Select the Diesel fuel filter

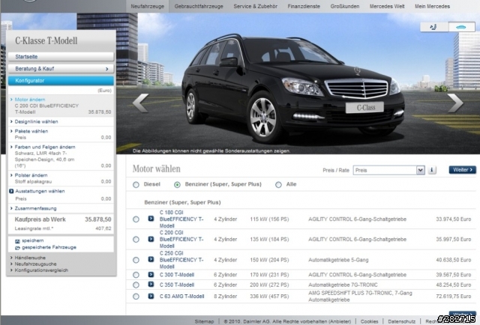136,185
